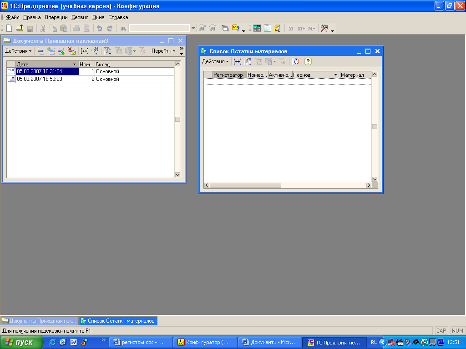
Task: Click the Cut scissors icon
Action: click(x=43, y=29)
